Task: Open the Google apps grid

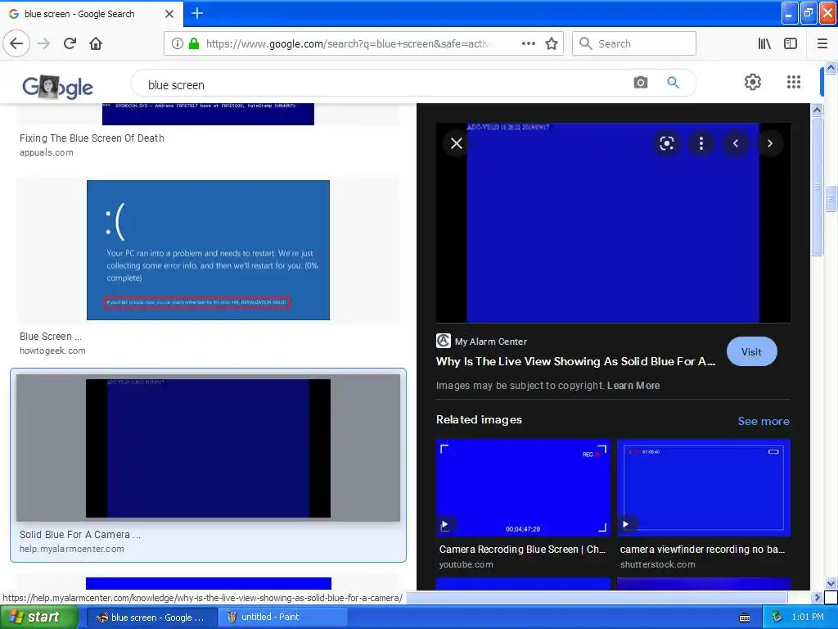Action: click(x=794, y=82)
